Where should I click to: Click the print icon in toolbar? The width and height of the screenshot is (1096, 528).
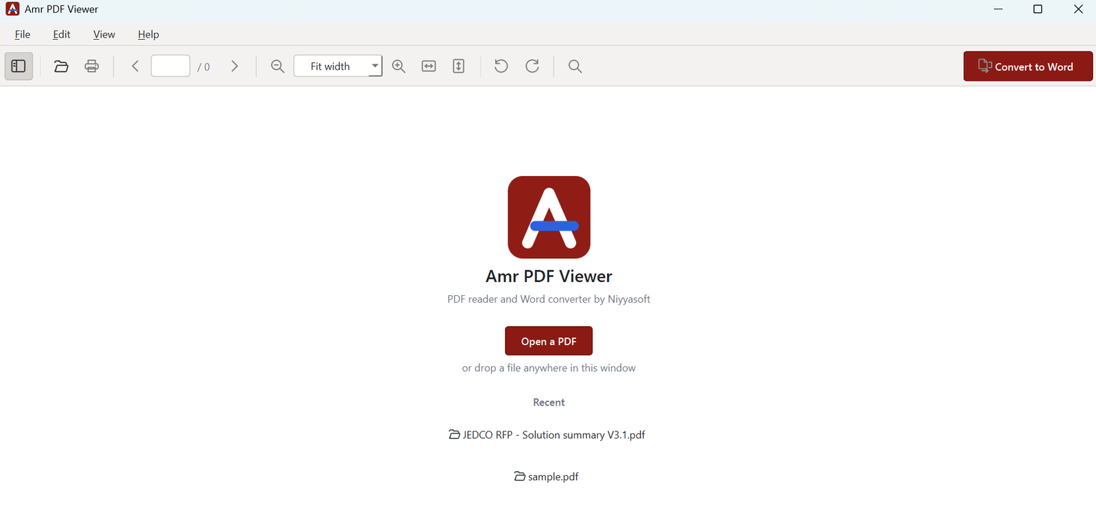click(x=92, y=66)
